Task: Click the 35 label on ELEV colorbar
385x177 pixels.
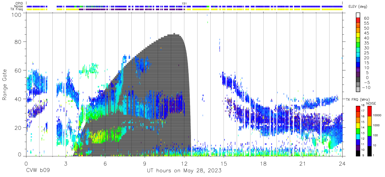Action: pos(366,43)
